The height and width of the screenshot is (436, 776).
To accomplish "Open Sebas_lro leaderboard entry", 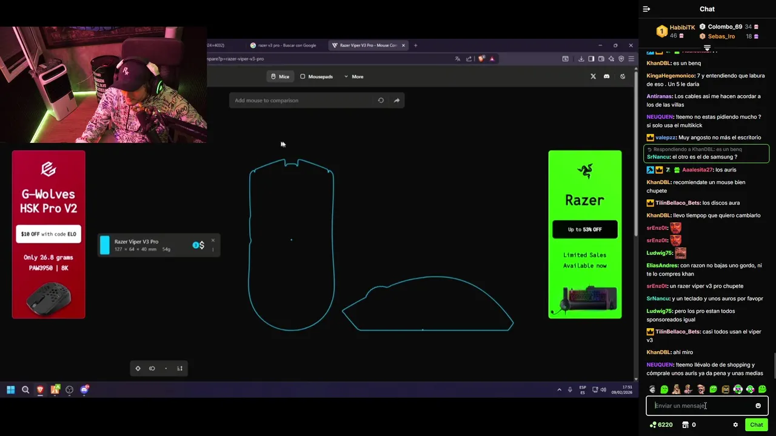I will (x=729, y=36).
